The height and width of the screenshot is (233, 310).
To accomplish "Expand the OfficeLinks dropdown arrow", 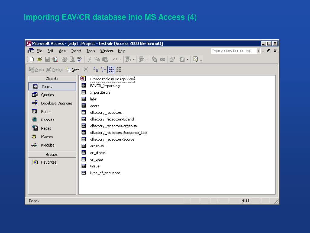I will pos(134,59).
